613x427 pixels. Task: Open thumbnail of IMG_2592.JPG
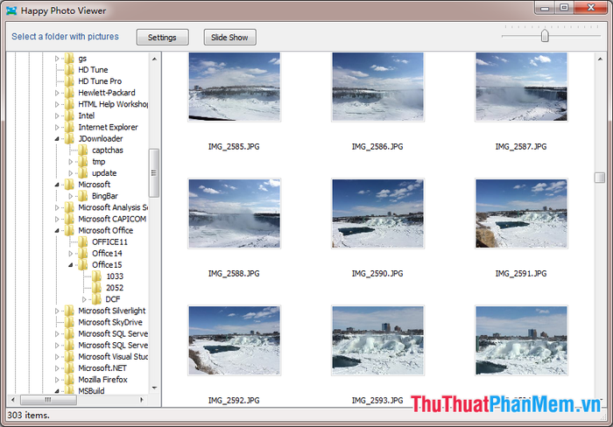coord(234,340)
